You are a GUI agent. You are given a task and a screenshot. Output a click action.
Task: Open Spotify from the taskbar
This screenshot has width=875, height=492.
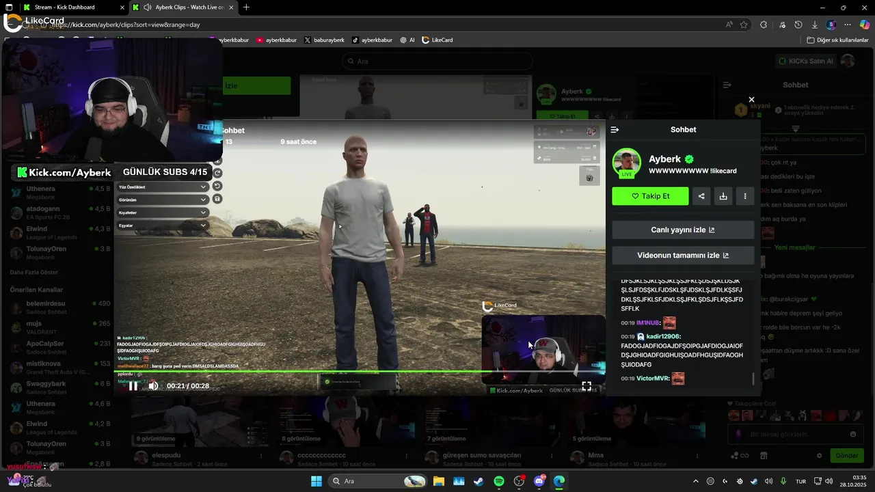coord(499,481)
